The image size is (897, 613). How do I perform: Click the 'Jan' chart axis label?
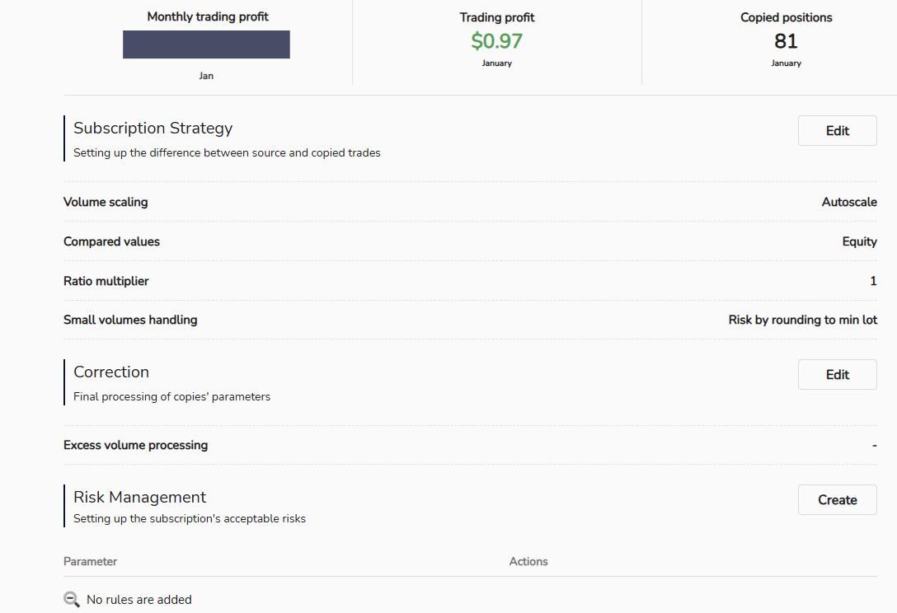pos(206,76)
